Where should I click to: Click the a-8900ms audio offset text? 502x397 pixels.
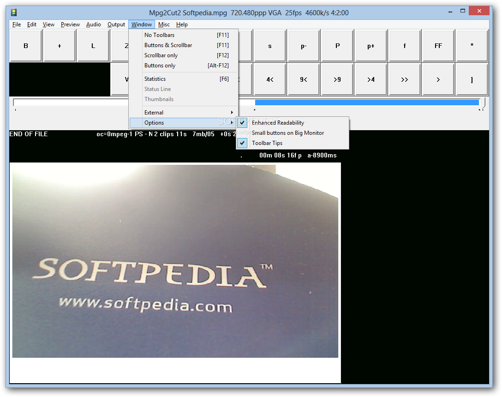pyautogui.click(x=322, y=156)
